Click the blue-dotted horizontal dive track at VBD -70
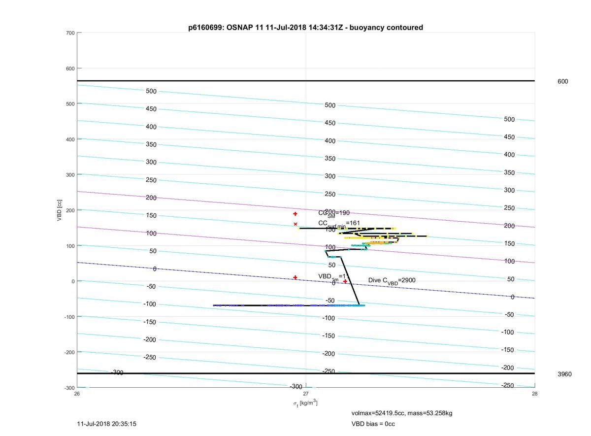 [x=288, y=305]
